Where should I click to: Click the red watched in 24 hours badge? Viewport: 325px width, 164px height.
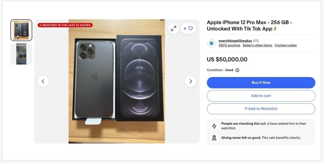click(65, 25)
